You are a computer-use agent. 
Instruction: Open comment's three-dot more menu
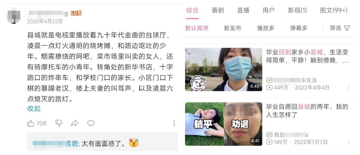174,123
